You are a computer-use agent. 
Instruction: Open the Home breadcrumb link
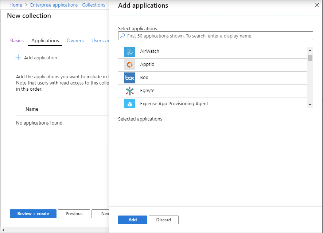(x=16, y=5)
